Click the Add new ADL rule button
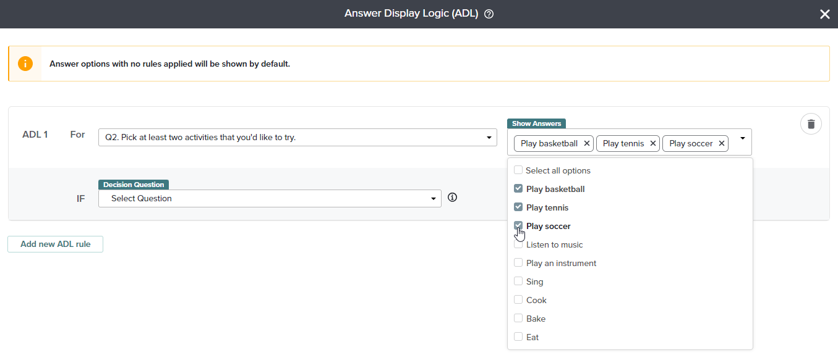Viewport: 838px width, 363px height. click(55, 244)
